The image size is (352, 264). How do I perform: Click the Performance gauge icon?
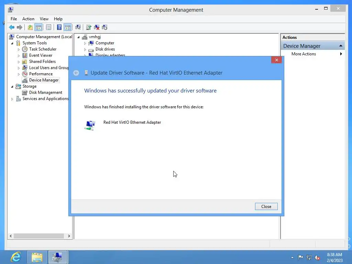click(x=25, y=74)
